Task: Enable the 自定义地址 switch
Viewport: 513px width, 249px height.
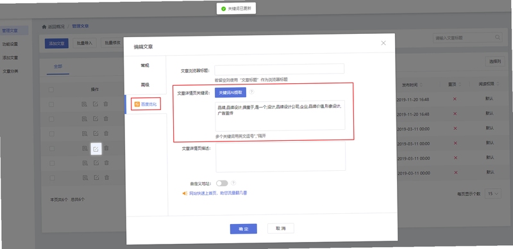Action: pyautogui.click(x=221, y=183)
